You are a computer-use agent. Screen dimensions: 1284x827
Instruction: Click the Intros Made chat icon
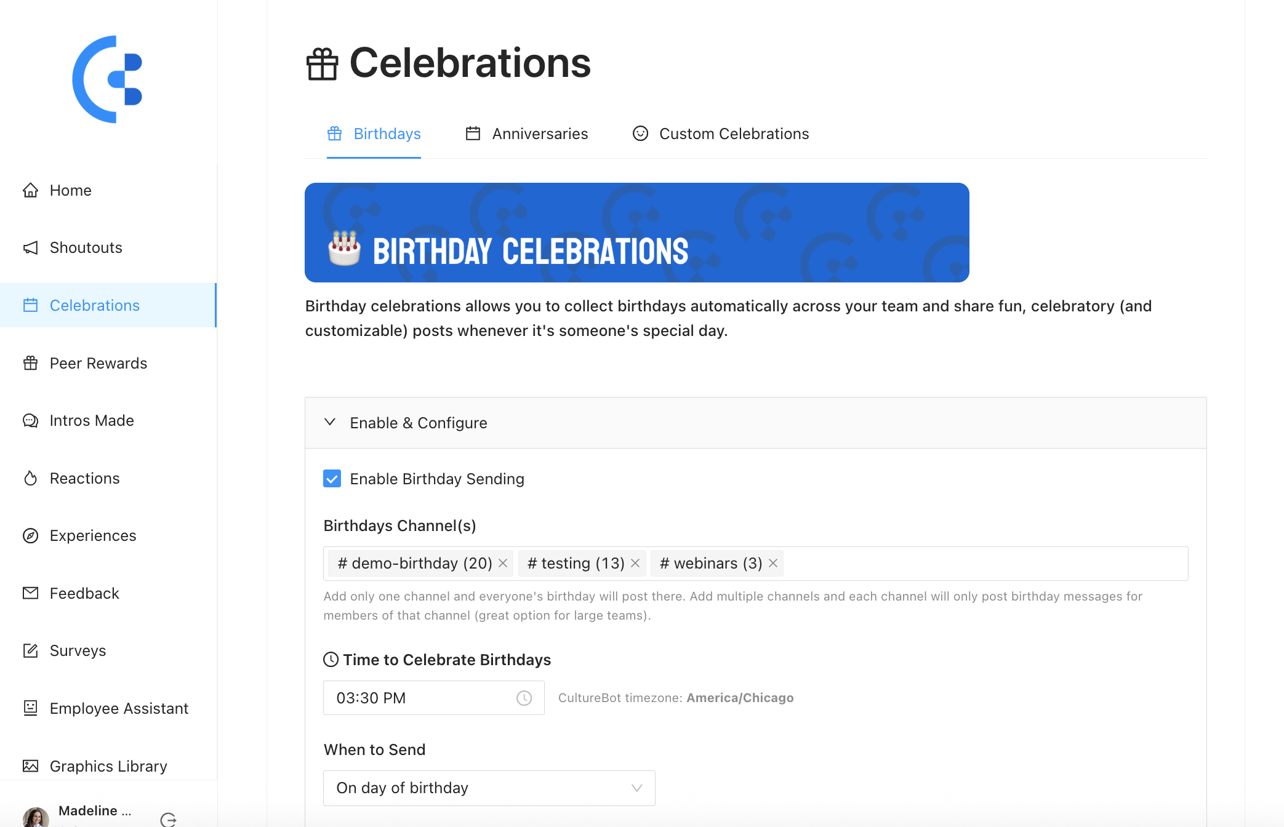pos(30,421)
